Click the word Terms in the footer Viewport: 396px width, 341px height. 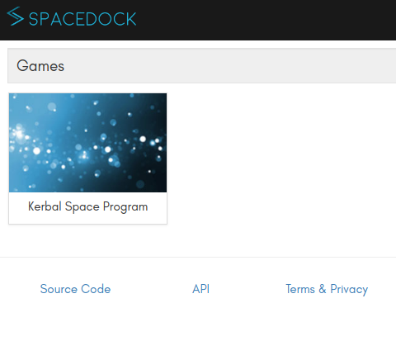tap(300, 289)
